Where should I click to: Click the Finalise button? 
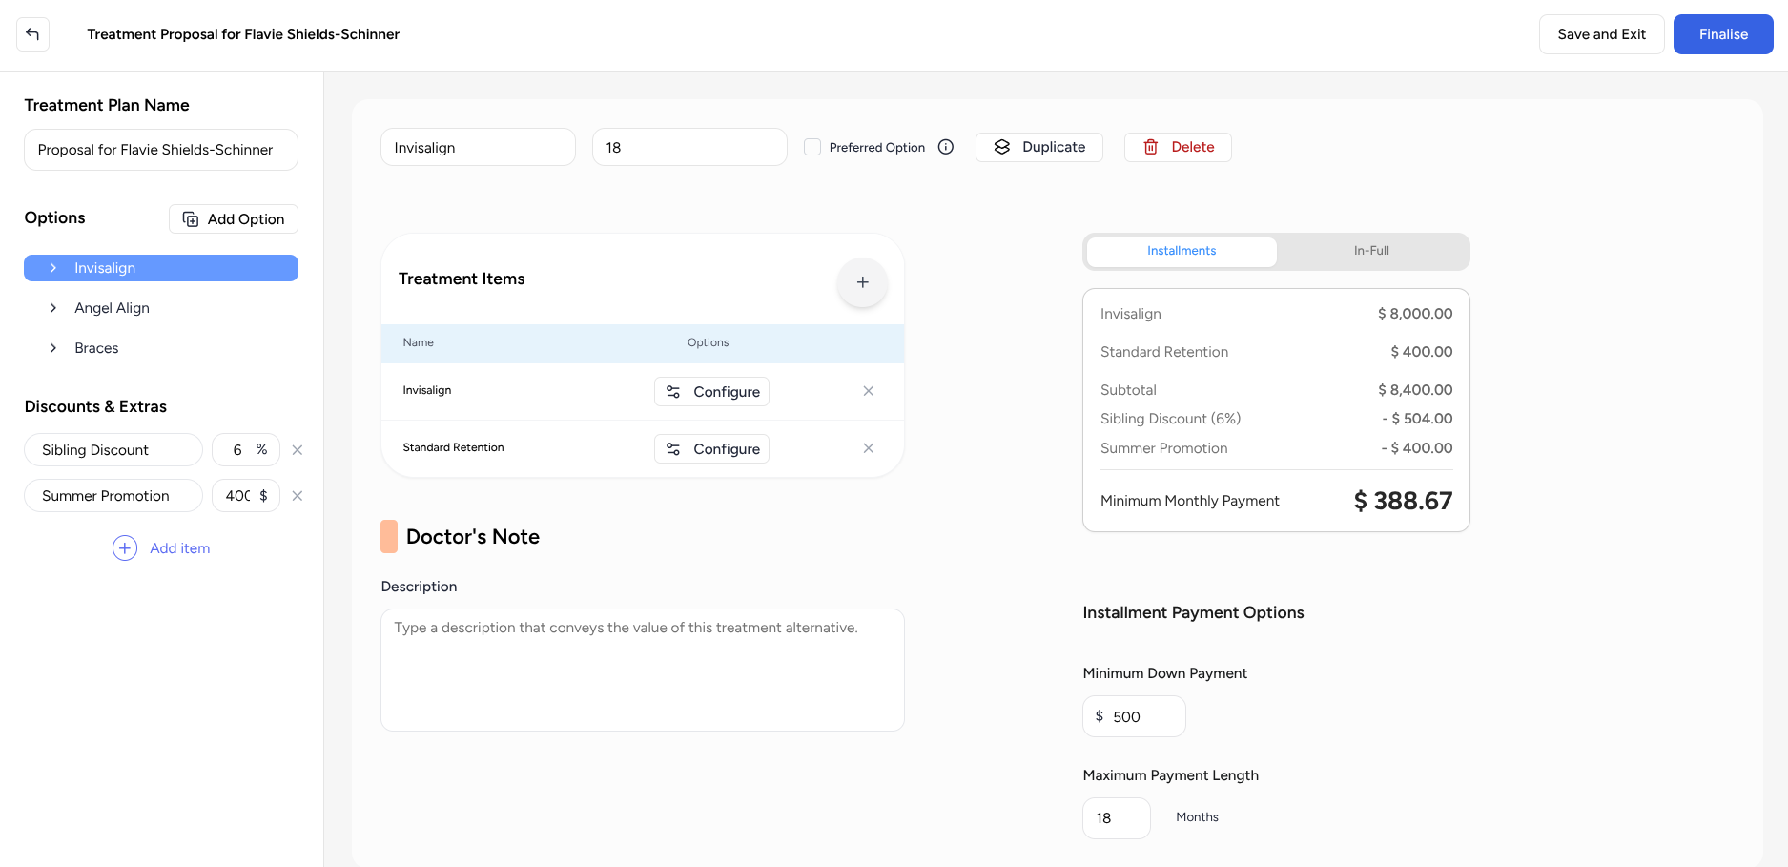(x=1723, y=33)
